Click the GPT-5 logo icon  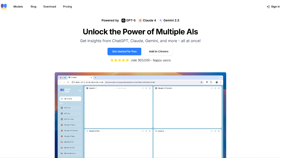coord(123,20)
